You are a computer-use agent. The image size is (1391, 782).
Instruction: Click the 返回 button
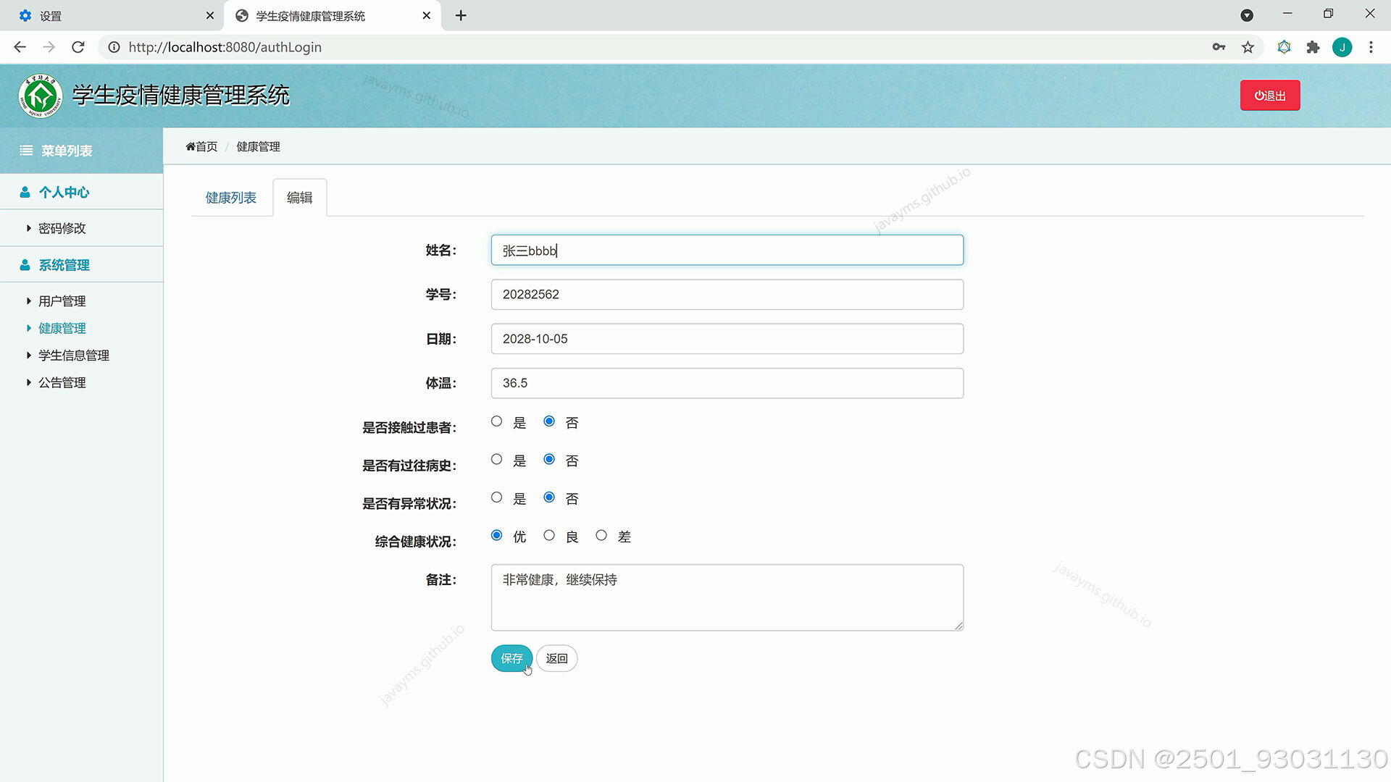pyautogui.click(x=556, y=658)
